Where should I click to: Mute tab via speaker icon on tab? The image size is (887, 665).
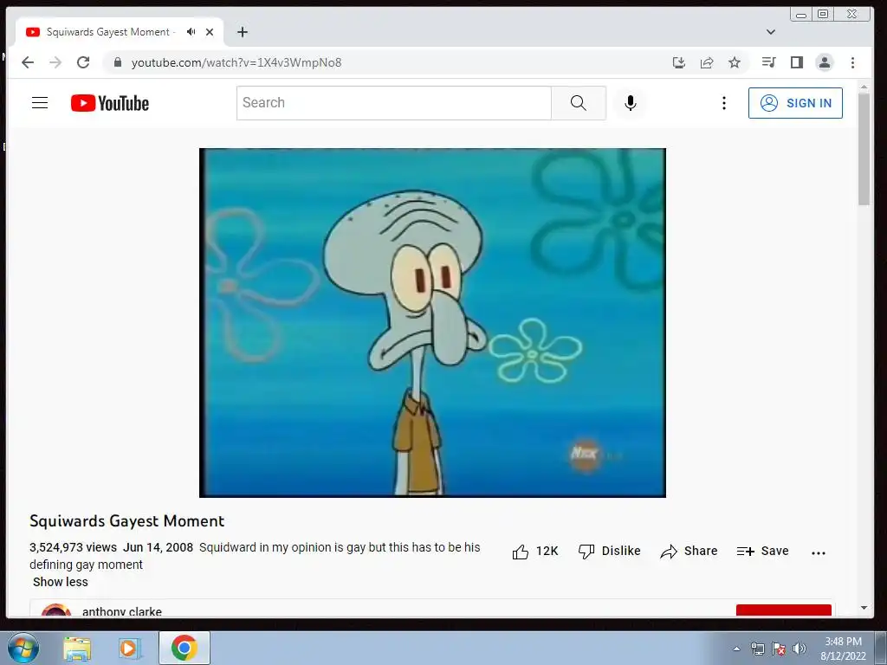(191, 32)
